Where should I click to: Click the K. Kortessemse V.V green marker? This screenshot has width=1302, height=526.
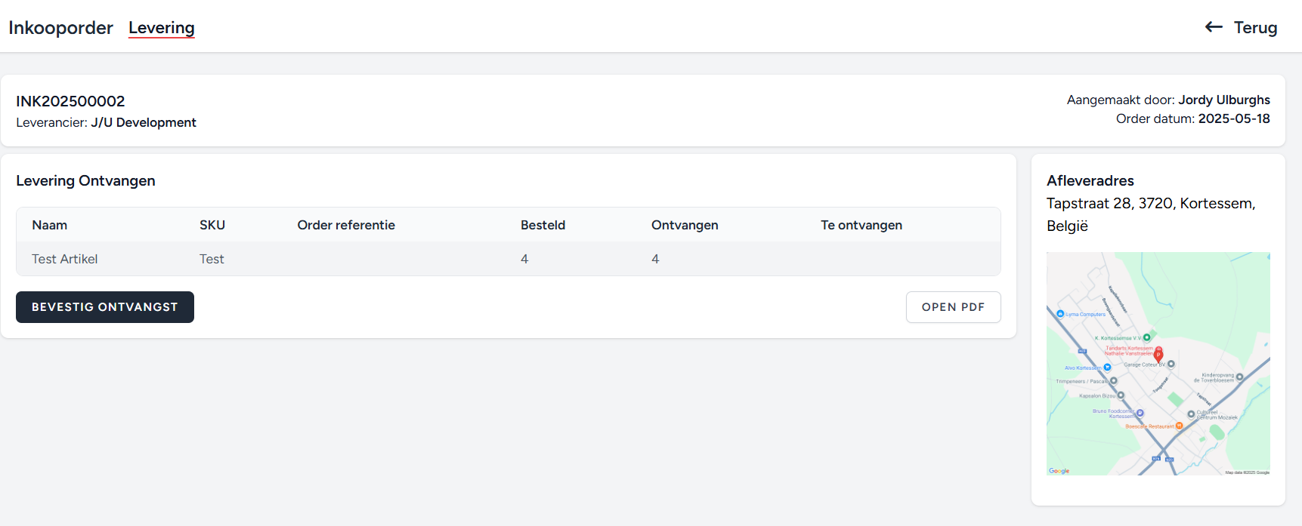(1146, 337)
